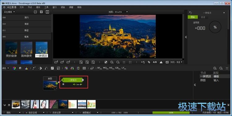Click the BF filter toolbar icon
This screenshot has width=232, height=116.
[x=99, y=68]
